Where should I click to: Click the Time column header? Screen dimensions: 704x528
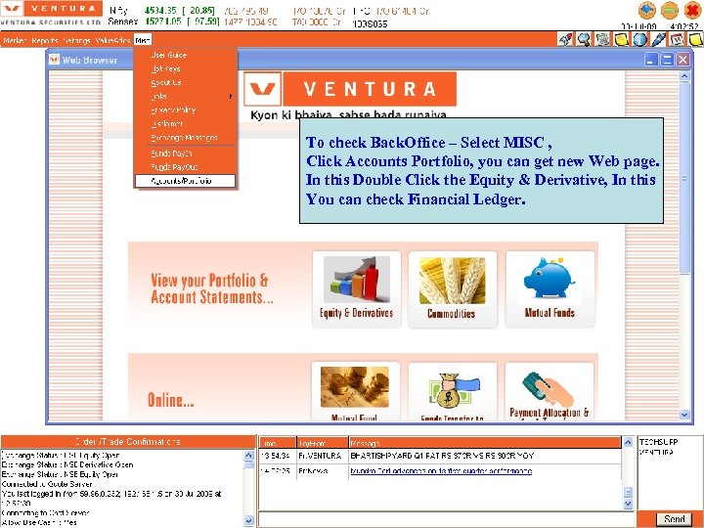click(278, 443)
